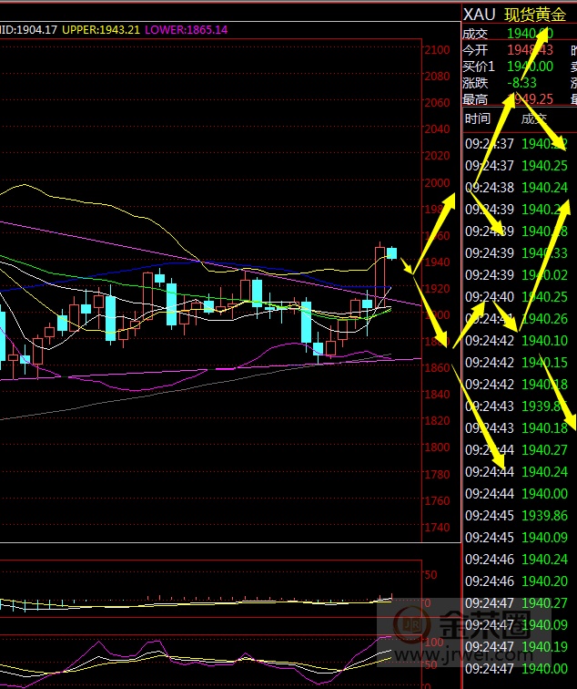
Task: Select the tall red candlestick before the latest candle
Action: 380,275
